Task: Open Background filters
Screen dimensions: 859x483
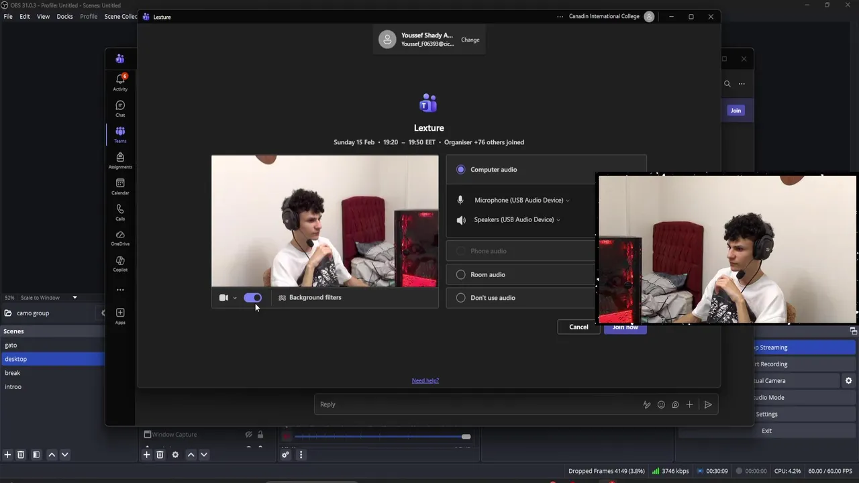Action: pos(309,297)
